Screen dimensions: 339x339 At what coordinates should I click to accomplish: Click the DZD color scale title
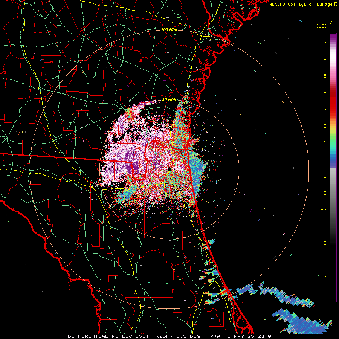[x=331, y=23]
